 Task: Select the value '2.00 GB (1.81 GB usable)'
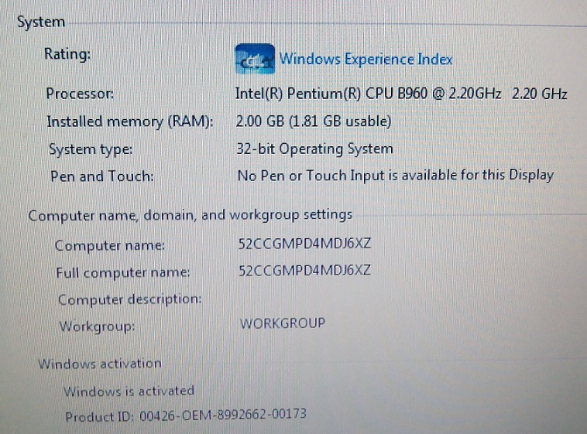click(314, 121)
